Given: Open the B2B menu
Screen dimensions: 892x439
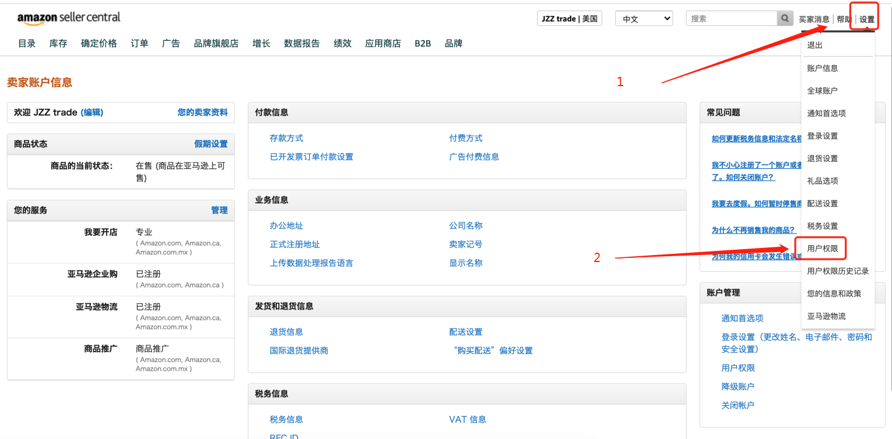Looking at the screenshot, I should 423,44.
